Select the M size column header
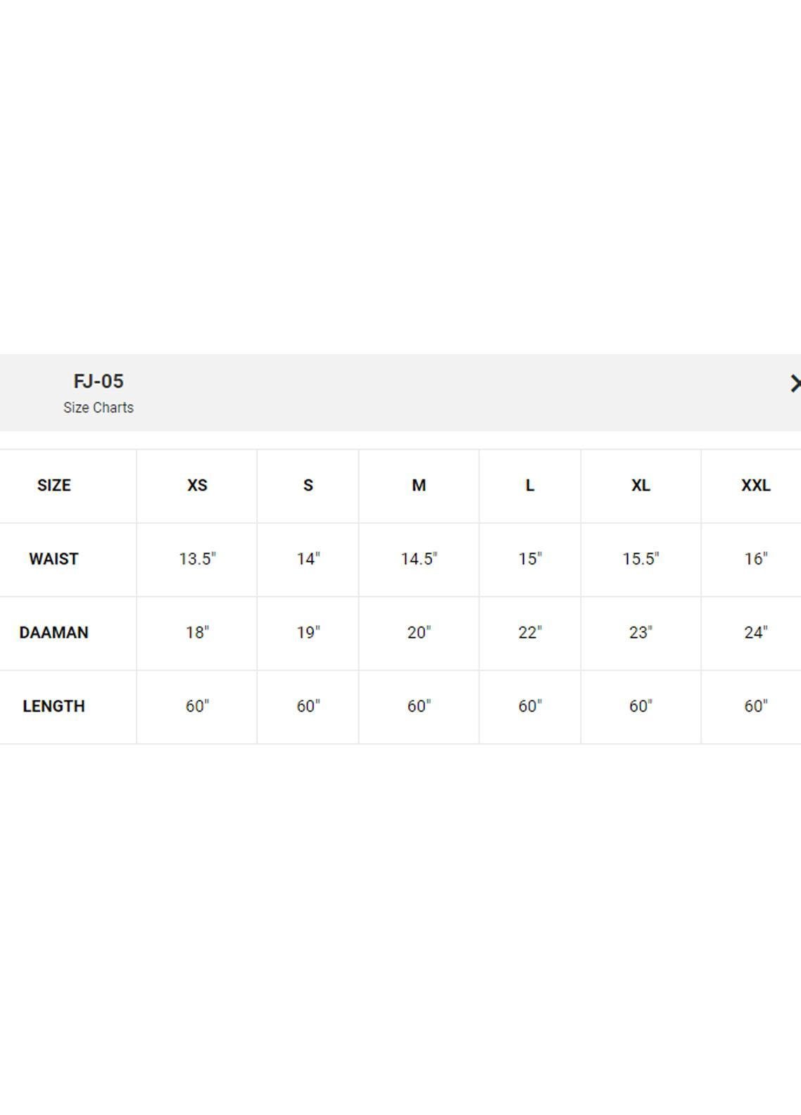This screenshot has height=1115, width=801. coord(419,486)
